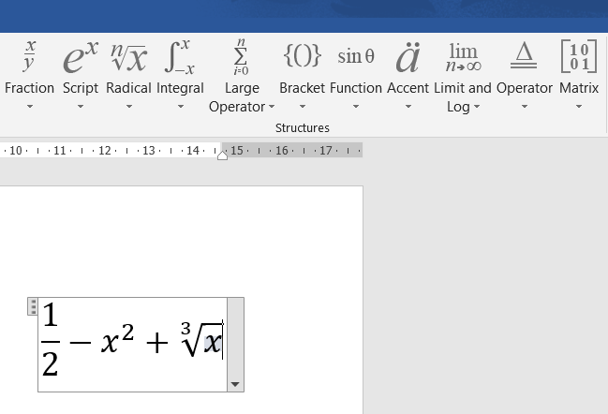Expand the dropdown arrow under Radical label
This screenshot has width=608, height=414.
point(128,107)
